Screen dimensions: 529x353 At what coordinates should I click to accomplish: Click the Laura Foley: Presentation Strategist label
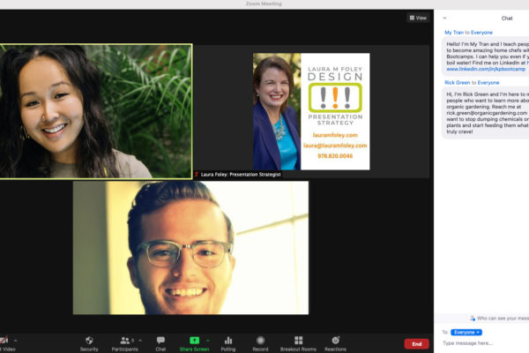point(241,175)
